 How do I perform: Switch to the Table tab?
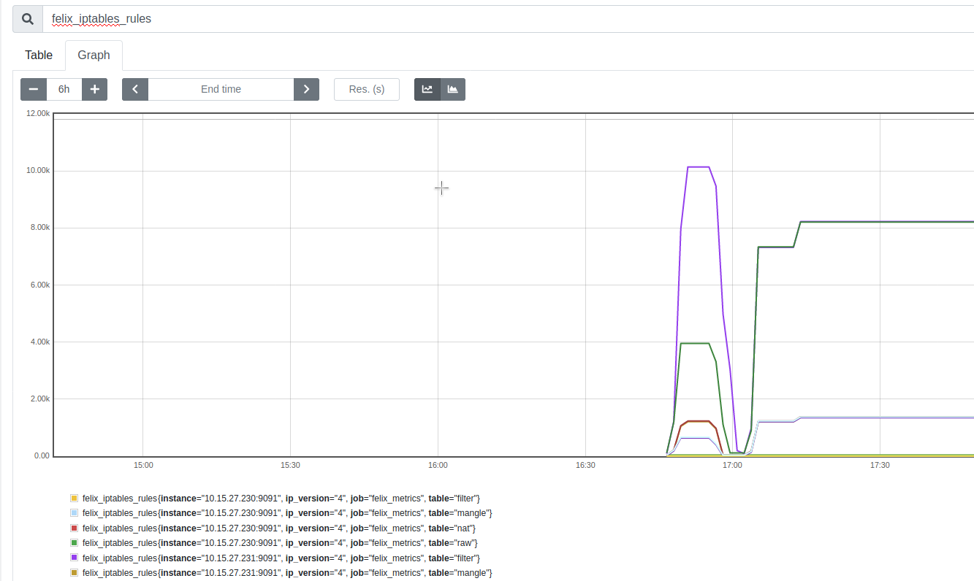tap(38, 55)
